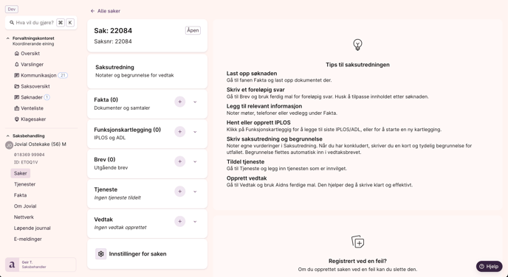
Task: Expand the Vedtak section chevron
Action: pos(195,222)
